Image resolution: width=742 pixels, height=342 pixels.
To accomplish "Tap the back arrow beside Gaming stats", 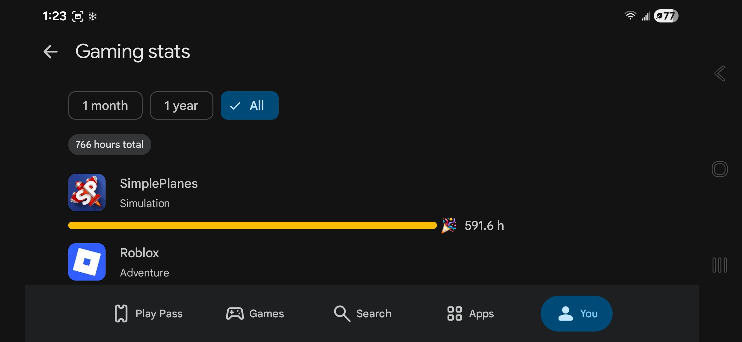I will [51, 52].
